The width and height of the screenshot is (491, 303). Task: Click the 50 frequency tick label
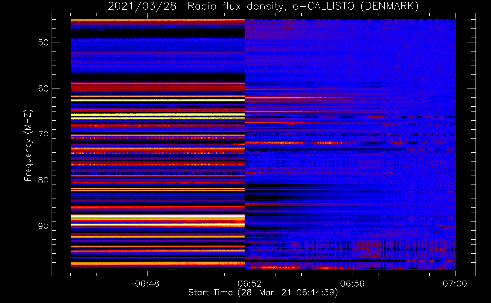click(x=43, y=42)
